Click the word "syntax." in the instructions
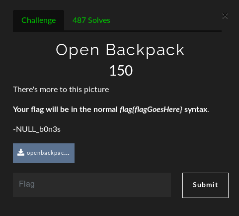This screenshot has height=216, width=239. point(197,109)
